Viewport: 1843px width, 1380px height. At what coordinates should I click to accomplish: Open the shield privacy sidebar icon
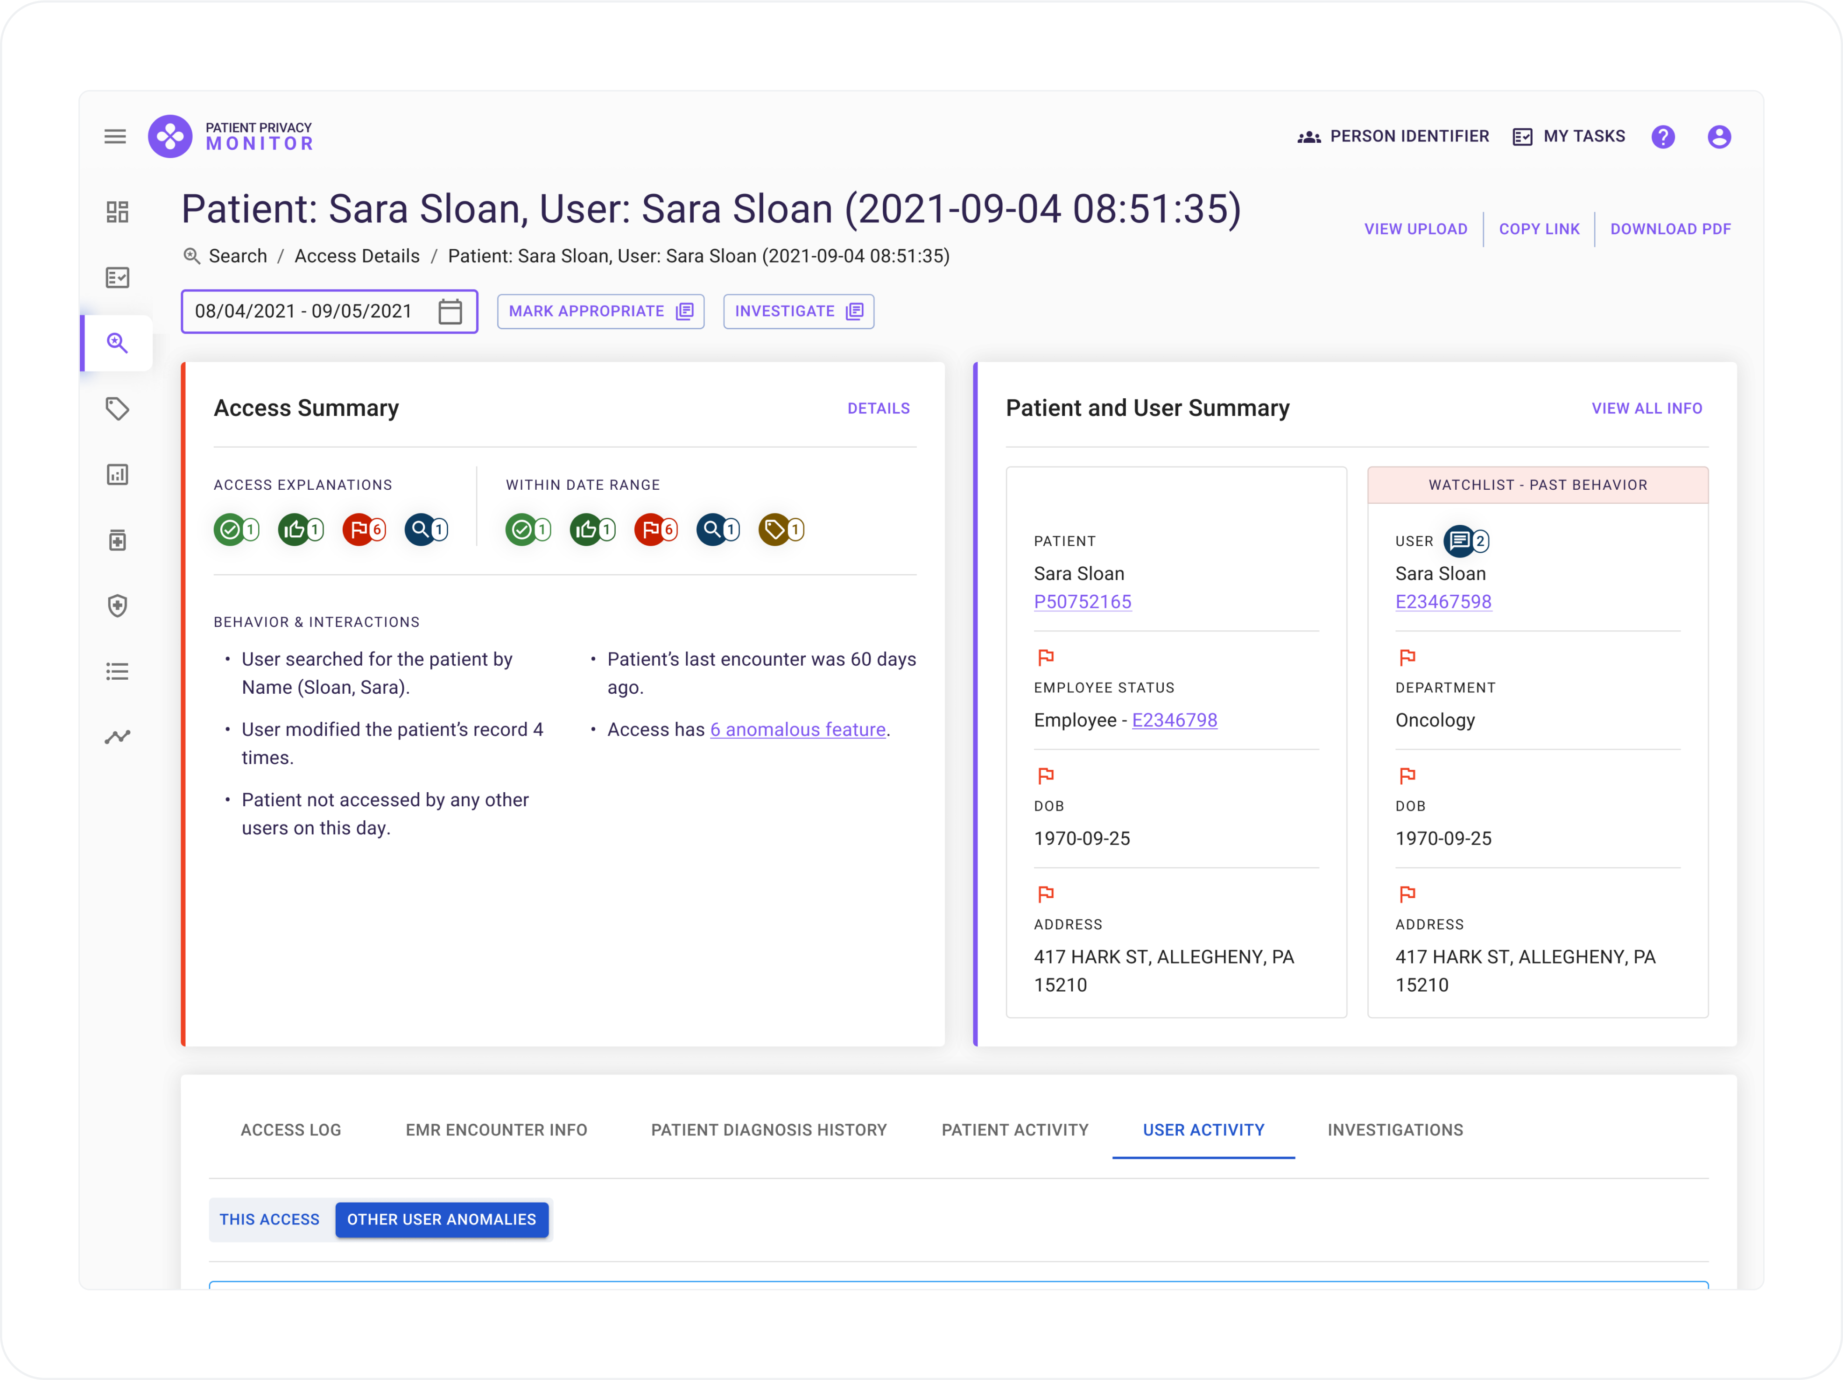(x=118, y=606)
